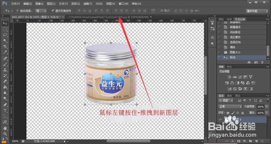Open the 文件(F) menu
This screenshot has width=271, height=144.
pyautogui.click(x=15, y=4)
